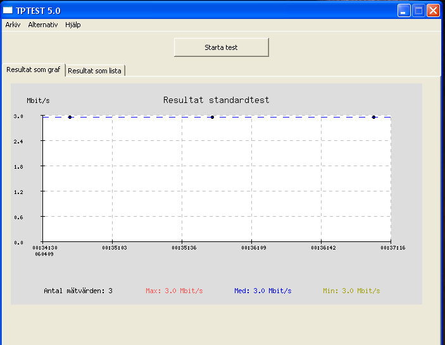Minimize the TPTEST 5.0 window

pyautogui.click(x=404, y=11)
